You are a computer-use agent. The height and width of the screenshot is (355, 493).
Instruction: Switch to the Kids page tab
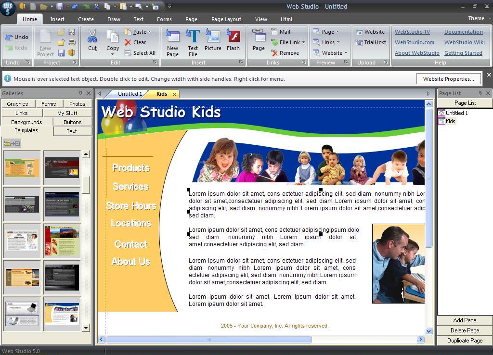(162, 94)
